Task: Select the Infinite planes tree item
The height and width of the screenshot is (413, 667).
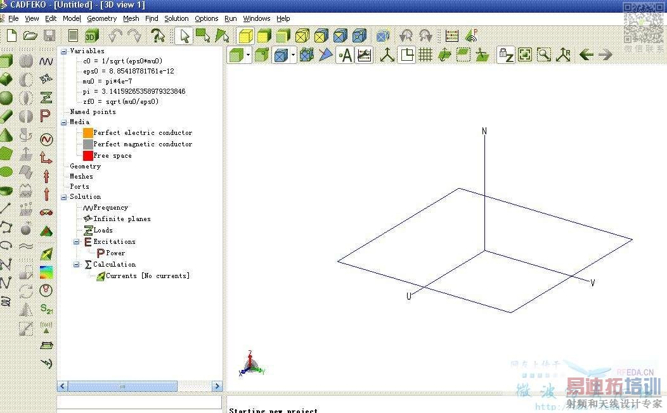Action: click(x=122, y=219)
